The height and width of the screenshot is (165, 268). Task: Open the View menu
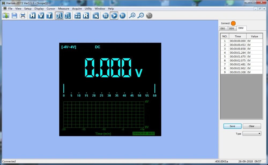click(x=18, y=9)
